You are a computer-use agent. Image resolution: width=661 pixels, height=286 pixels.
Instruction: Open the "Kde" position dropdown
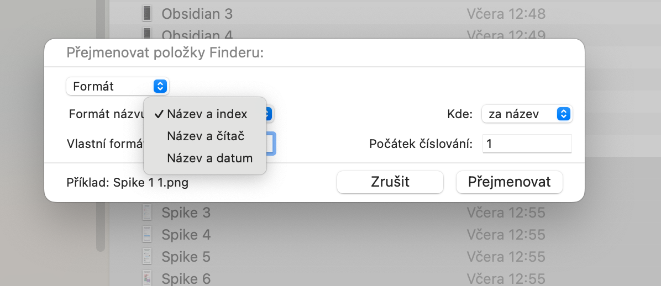[527, 114]
